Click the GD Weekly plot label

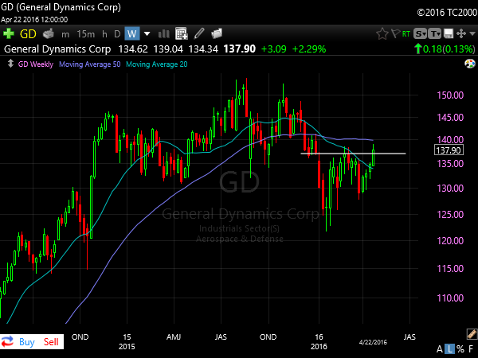pos(36,64)
